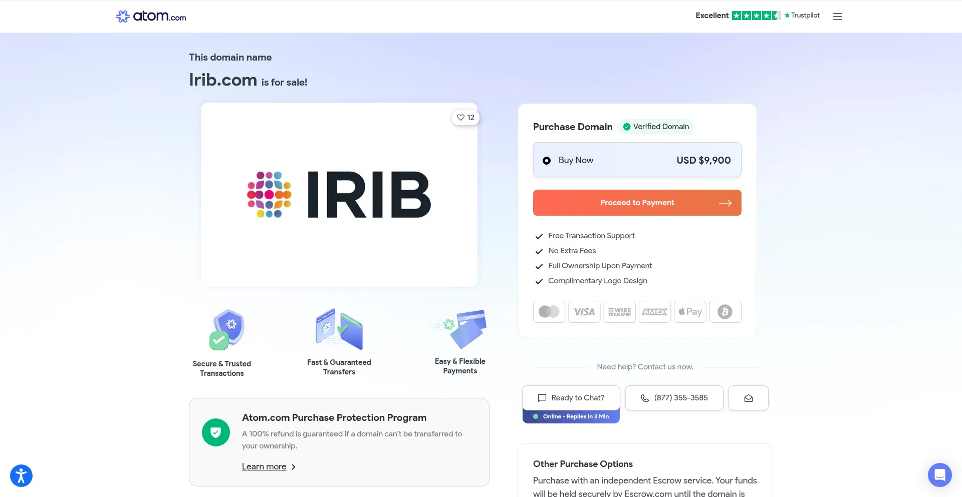Image resolution: width=962 pixels, height=497 pixels.
Task: Open the accessibility options widget
Action: pos(21,475)
